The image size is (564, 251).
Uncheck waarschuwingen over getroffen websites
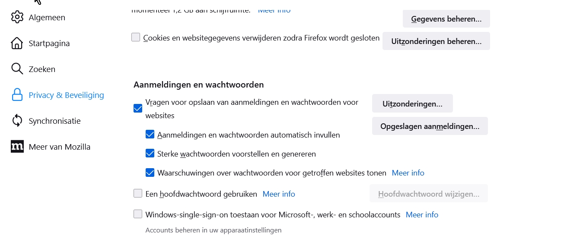(150, 172)
